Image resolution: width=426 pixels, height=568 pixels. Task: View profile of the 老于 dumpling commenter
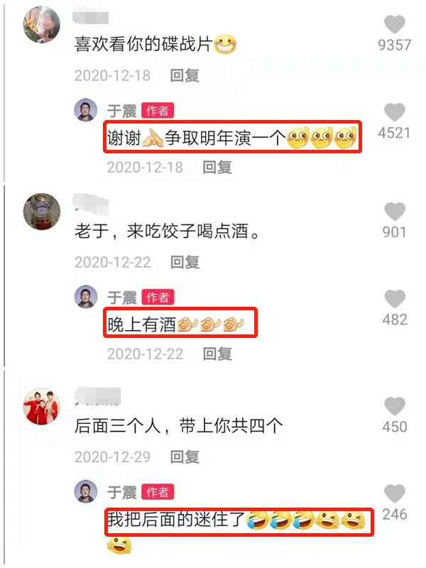(42, 212)
